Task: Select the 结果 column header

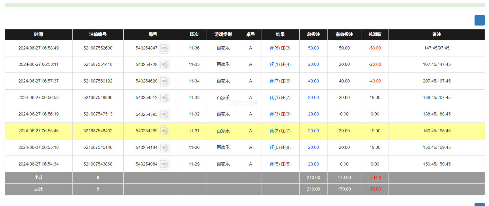Action: pos(280,35)
